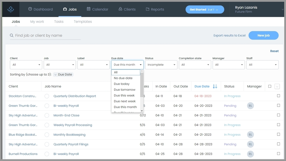Click the Get Started 3 of 7 button
The height and width of the screenshot is (161, 286).
click(x=205, y=10)
